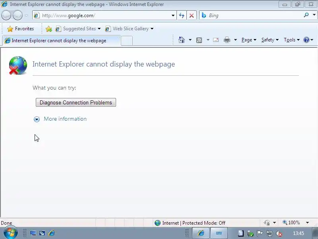
Task: Open the search provider dropdown arrow
Action: tap(314, 15)
